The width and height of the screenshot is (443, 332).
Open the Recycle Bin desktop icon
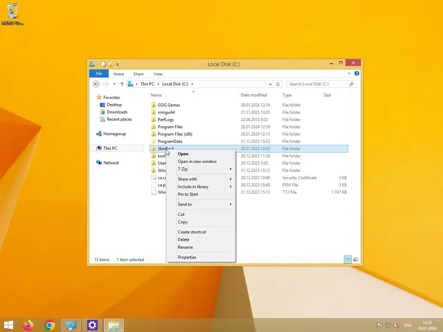(12, 14)
